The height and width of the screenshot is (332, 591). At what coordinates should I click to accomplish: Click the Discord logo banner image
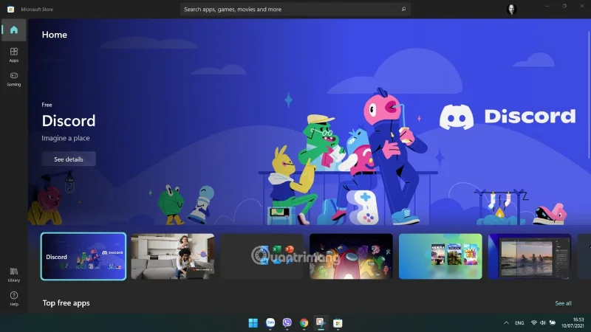tap(508, 117)
